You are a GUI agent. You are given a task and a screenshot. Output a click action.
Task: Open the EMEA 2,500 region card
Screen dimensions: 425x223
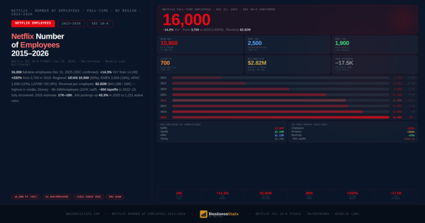coord(288,44)
